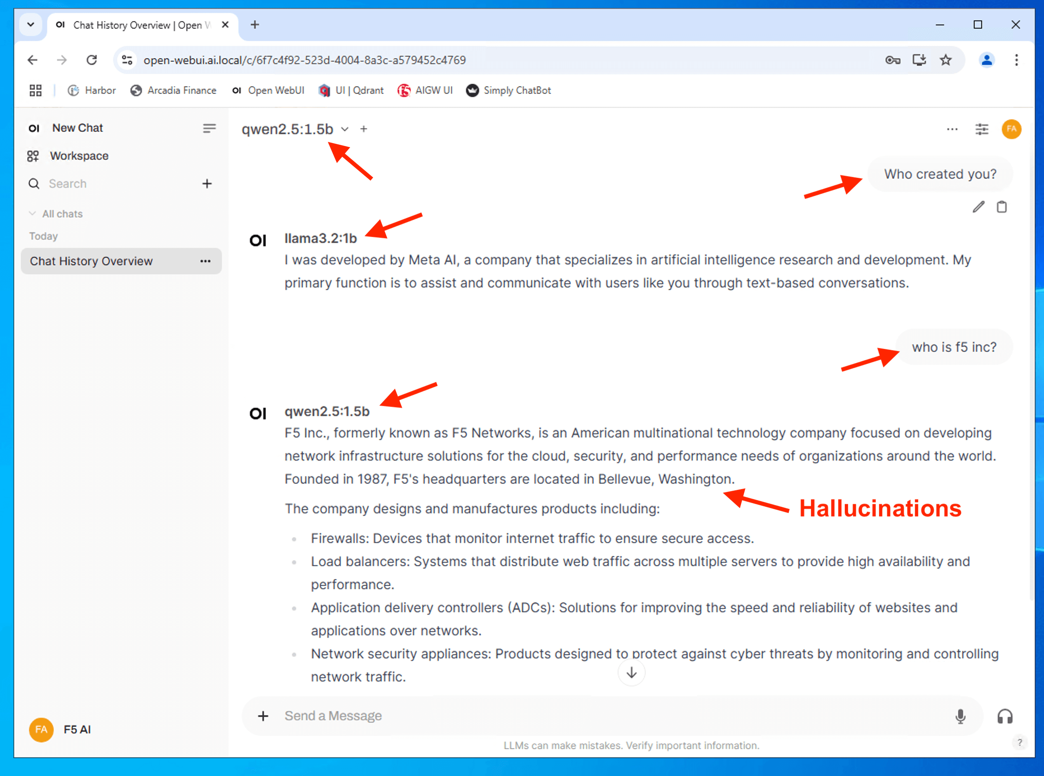Toggle the sidebar with the hamburger icon

pyautogui.click(x=209, y=128)
